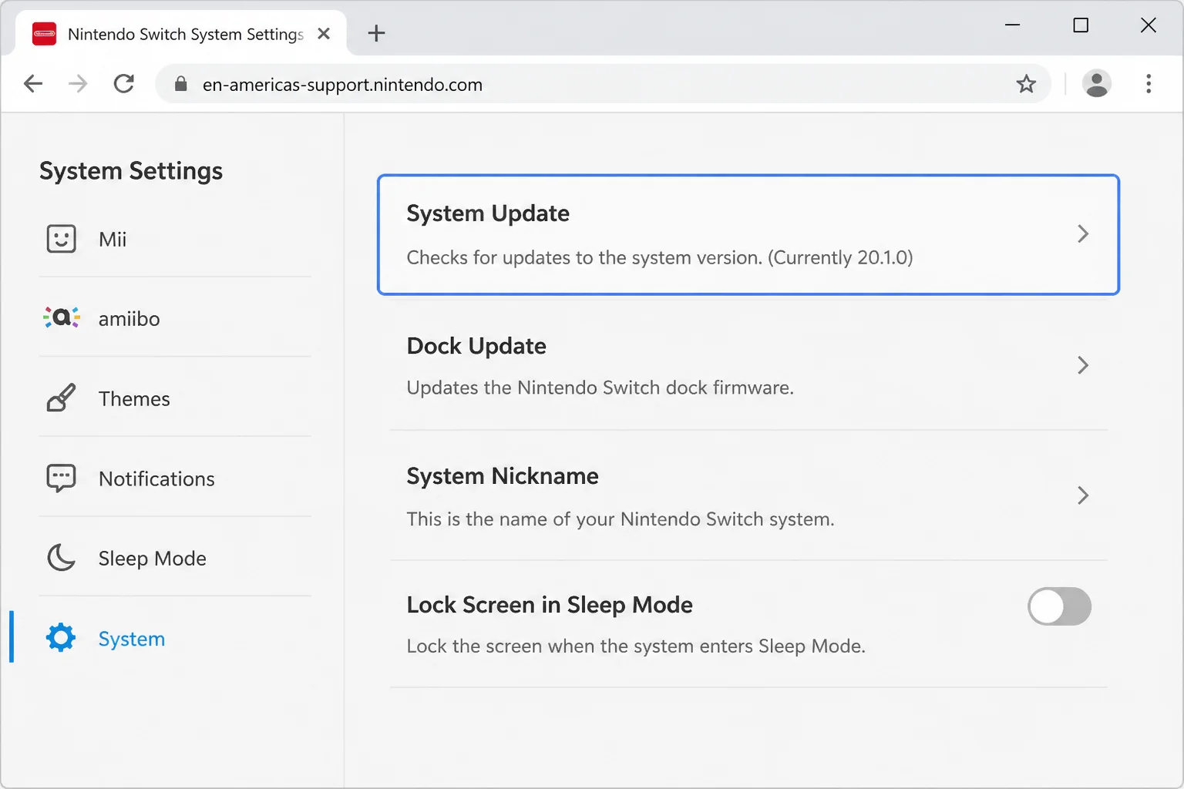This screenshot has width=1184, height=789.
Task: Open the three-dot browser menu
Action: [x=1149, y=83]
